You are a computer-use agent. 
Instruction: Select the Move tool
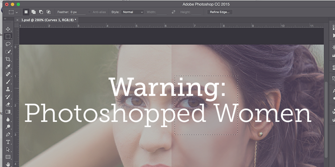coord(8,29)
